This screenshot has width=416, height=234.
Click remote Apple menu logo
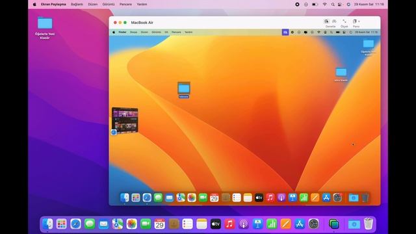click(x=114, y=32)
